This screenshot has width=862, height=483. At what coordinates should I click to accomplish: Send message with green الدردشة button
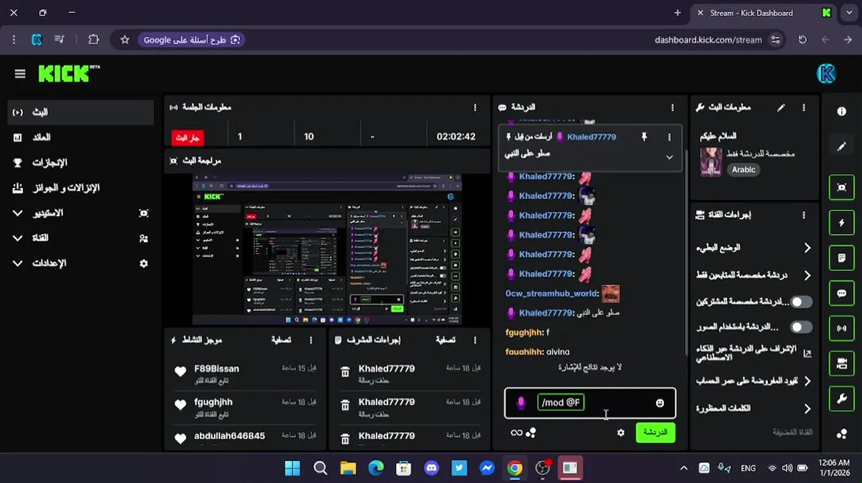(x=655, y=432)
